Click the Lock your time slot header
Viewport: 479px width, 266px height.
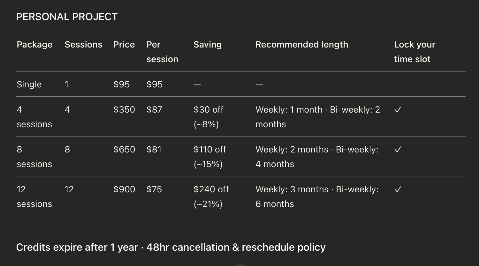coord(414,52)
